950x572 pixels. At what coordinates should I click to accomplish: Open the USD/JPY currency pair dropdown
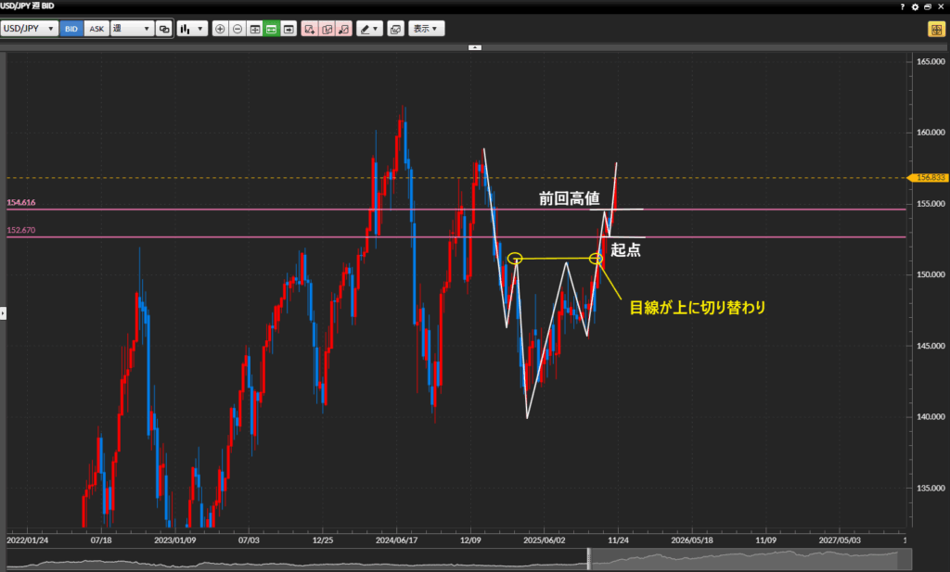30,29
